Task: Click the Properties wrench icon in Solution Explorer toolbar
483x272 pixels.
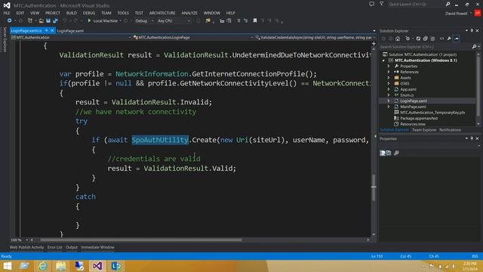Action: (449, 39)
